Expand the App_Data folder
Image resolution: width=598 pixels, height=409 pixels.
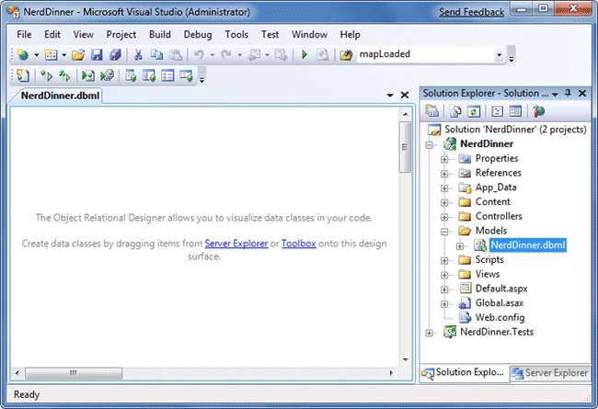(x=444, y=188)
